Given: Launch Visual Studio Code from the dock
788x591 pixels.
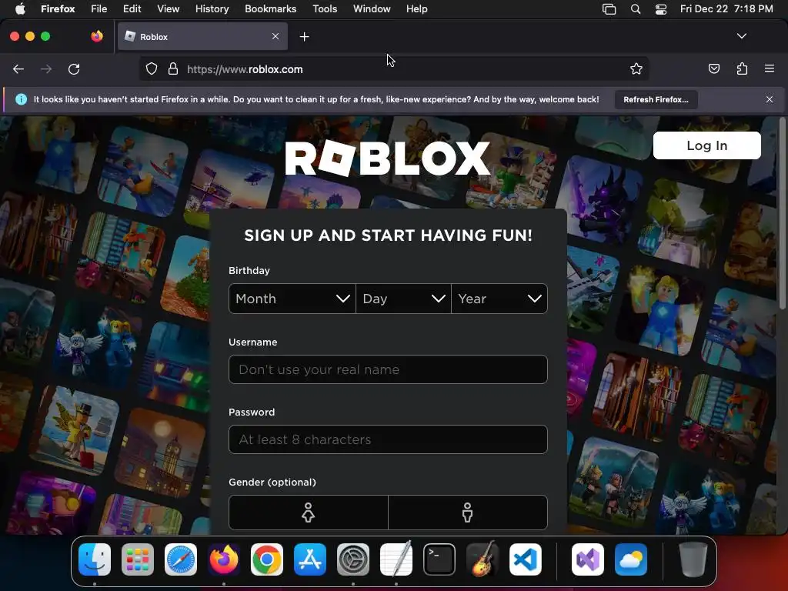Looking at the screenshot, I should pyautogui.click(x=526, y=559).
